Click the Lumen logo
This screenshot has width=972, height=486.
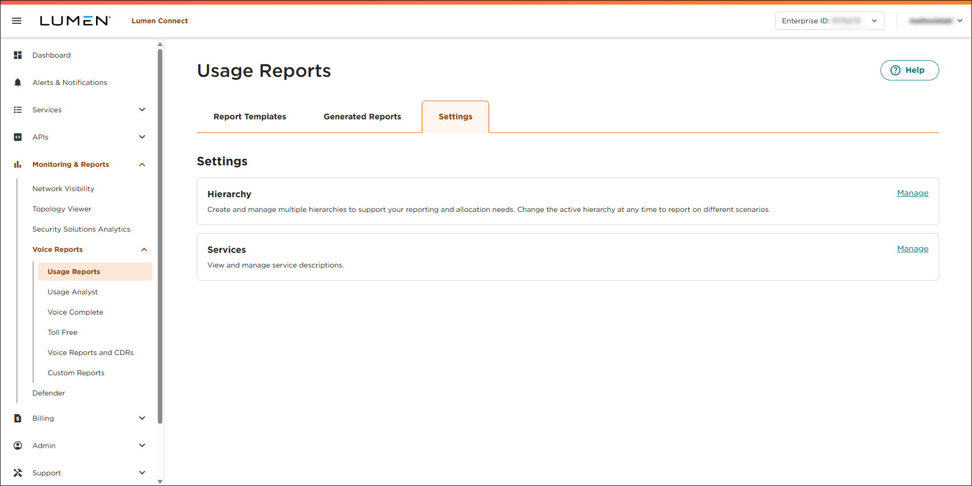[75, 21]
